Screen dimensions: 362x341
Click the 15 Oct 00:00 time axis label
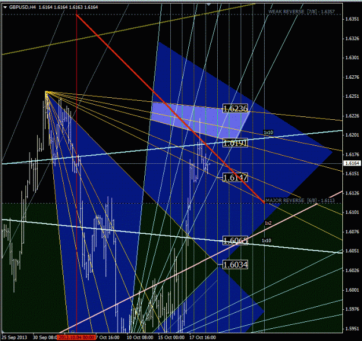pyautogui.click(x=171, y=338)
